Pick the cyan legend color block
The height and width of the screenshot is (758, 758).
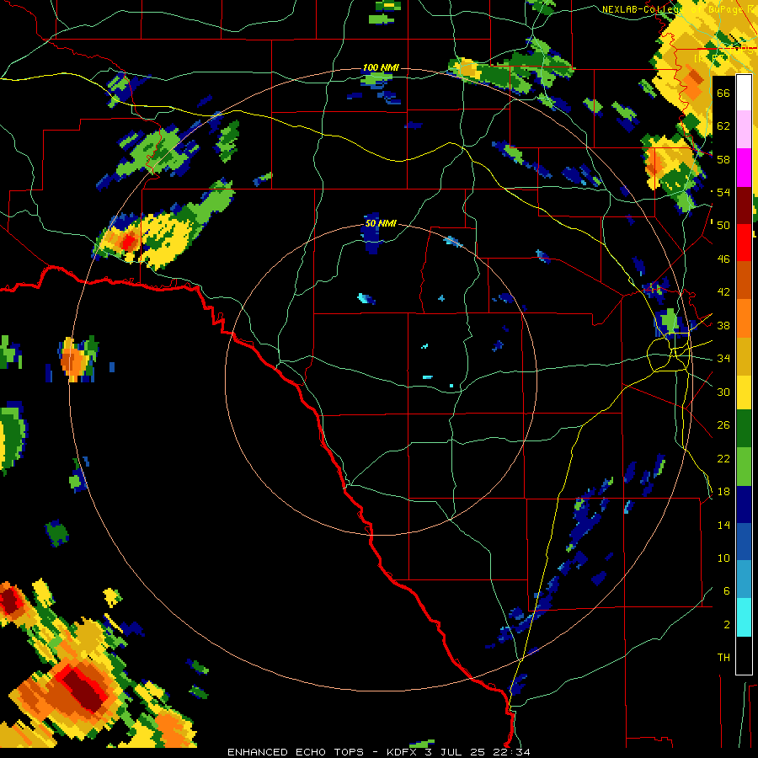click(744, 617)
